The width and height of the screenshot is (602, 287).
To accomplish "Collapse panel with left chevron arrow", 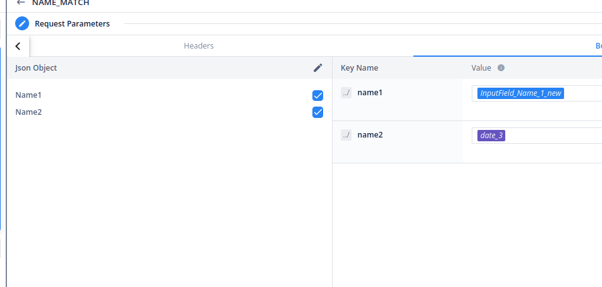I will [x=18, y=46].
